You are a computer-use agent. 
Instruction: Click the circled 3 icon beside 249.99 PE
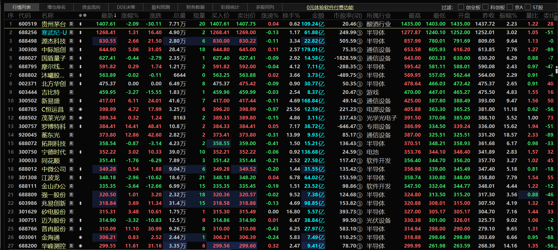tap(359, 33)
